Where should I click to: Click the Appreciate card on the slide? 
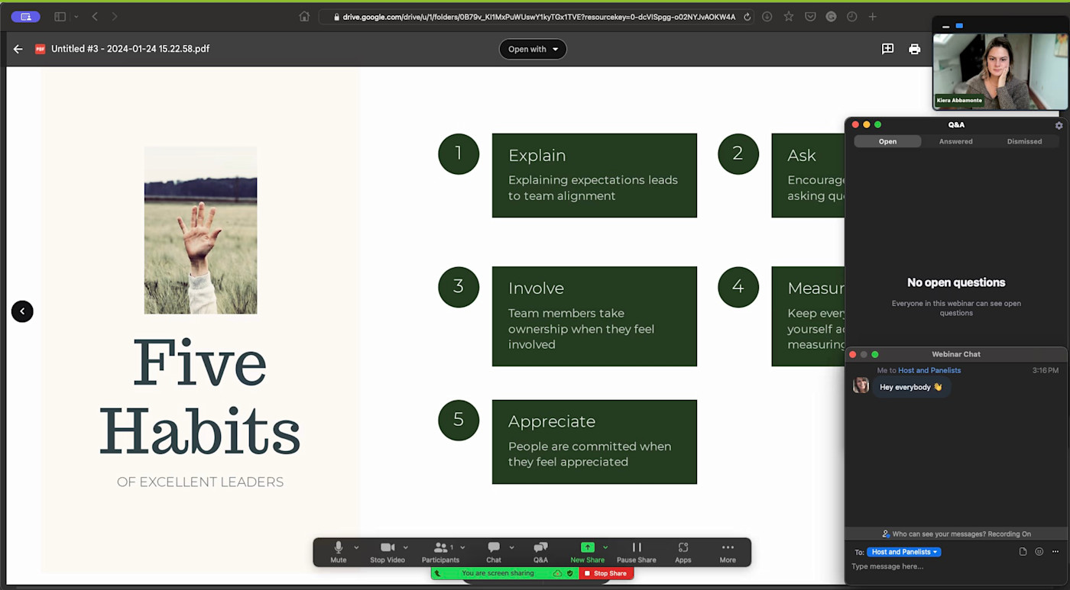pyautogui.click(x=595, y=442)
